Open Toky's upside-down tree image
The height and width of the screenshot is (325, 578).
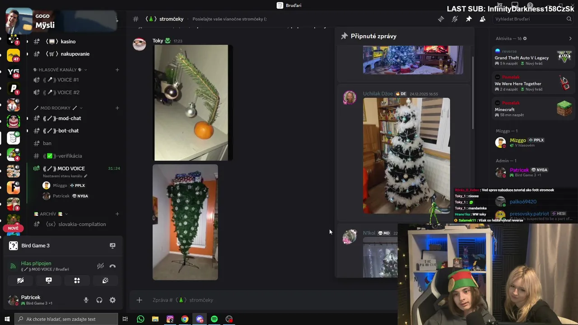(185, 222)
